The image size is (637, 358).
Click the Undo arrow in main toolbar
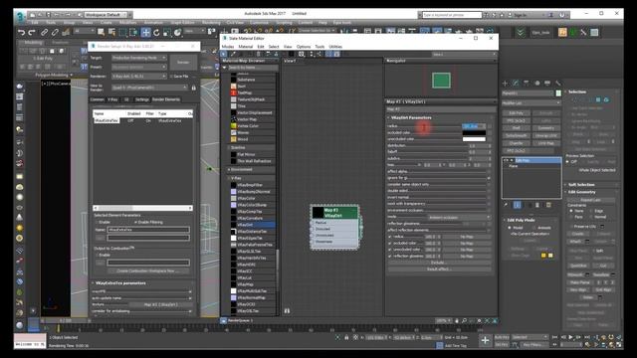[x=21, y=32]
